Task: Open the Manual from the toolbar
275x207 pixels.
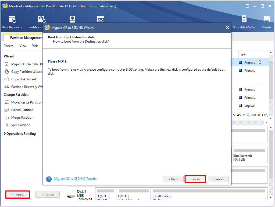Action: [x=267, y=22]
